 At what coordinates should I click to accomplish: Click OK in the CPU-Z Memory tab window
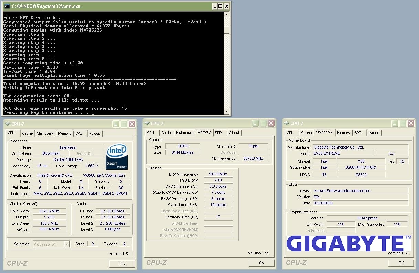262,263
